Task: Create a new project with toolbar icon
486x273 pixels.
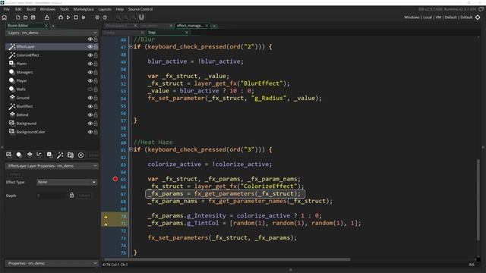Action: coord(17,17)
